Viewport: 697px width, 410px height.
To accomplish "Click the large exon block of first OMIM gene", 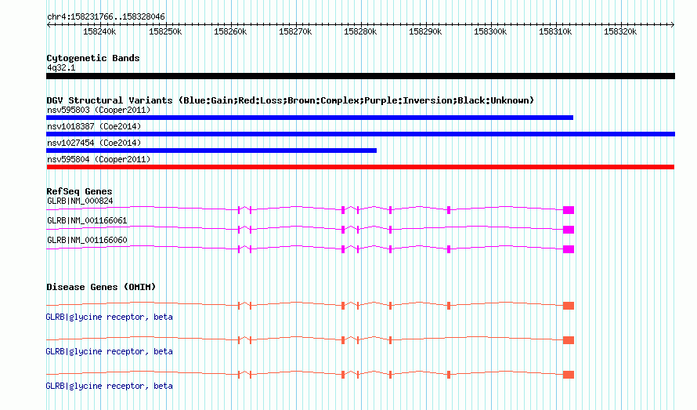I will tap(569, 306).
